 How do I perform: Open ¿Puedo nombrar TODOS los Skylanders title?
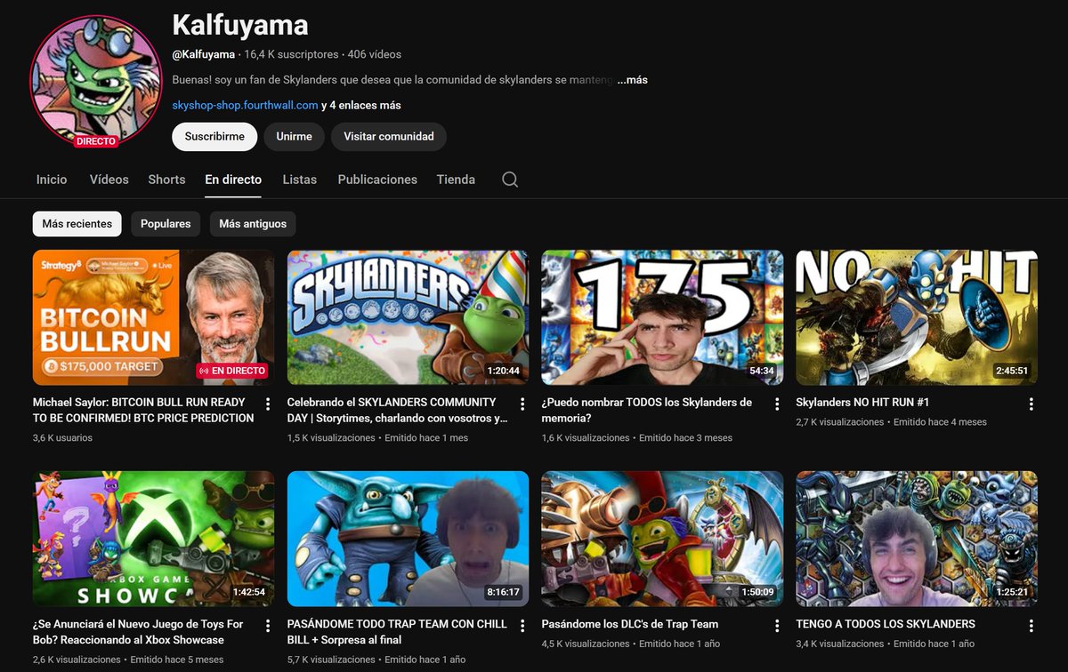click(647, 410)
